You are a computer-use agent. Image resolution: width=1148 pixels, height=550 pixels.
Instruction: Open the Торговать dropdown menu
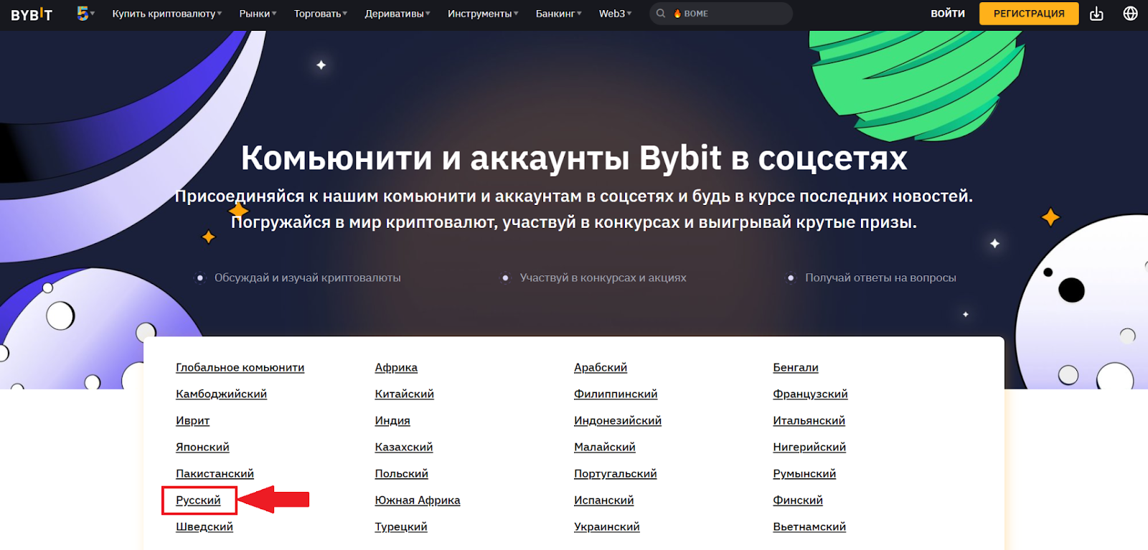[320, 14]
